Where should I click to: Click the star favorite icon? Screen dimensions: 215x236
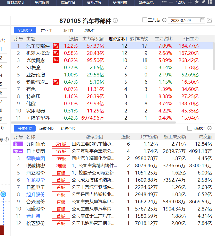[197, 2]
